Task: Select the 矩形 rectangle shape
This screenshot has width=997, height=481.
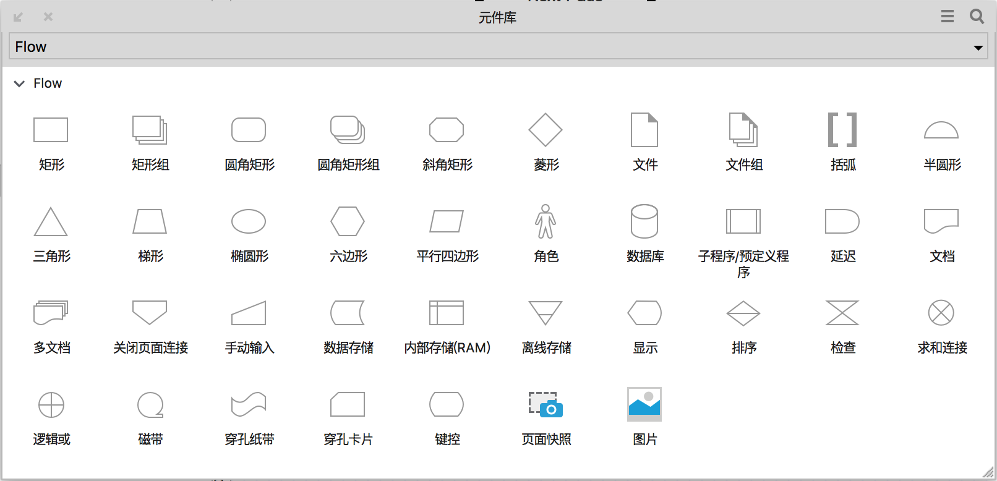Action: (x=51, y=130)
